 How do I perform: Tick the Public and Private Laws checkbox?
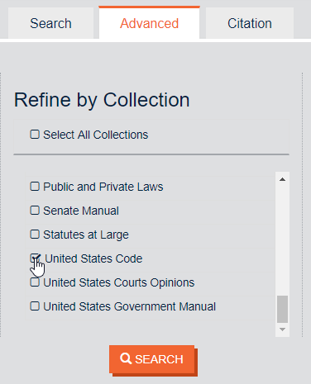pyautogui.click(x=35, y=187)
